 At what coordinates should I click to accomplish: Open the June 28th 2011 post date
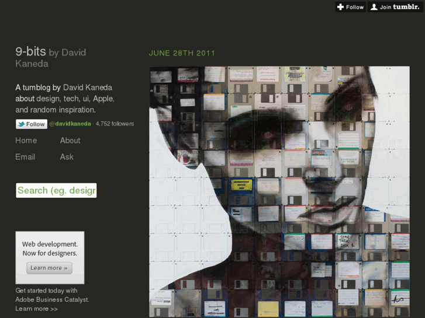(182, 53)
